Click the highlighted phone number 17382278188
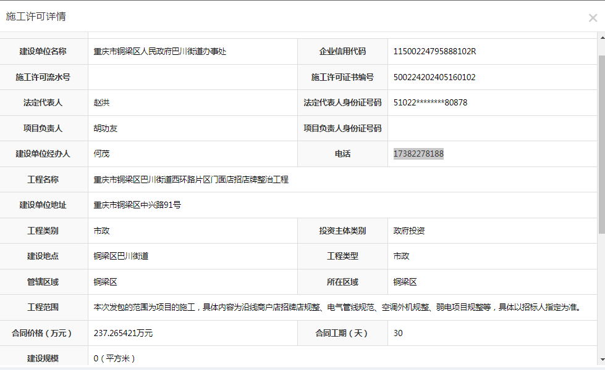The image size is (605, 370). click(418, 154)
